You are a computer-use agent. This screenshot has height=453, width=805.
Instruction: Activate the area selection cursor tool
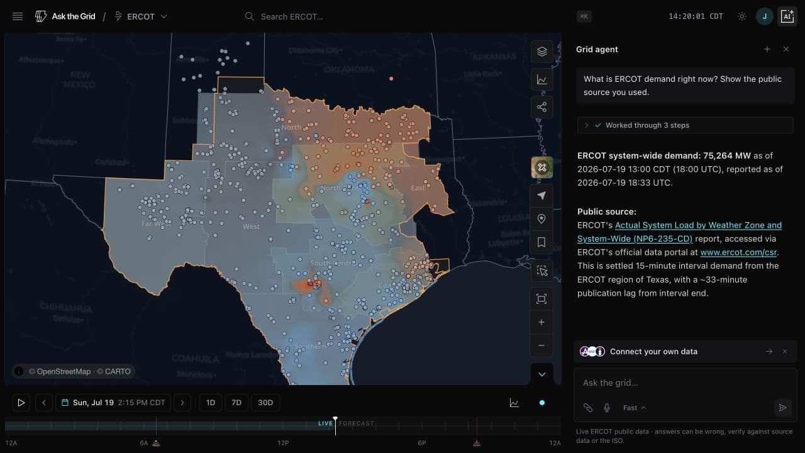pos(541,271)
